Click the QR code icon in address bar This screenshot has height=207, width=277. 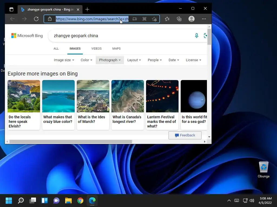[x=144, y=19]
